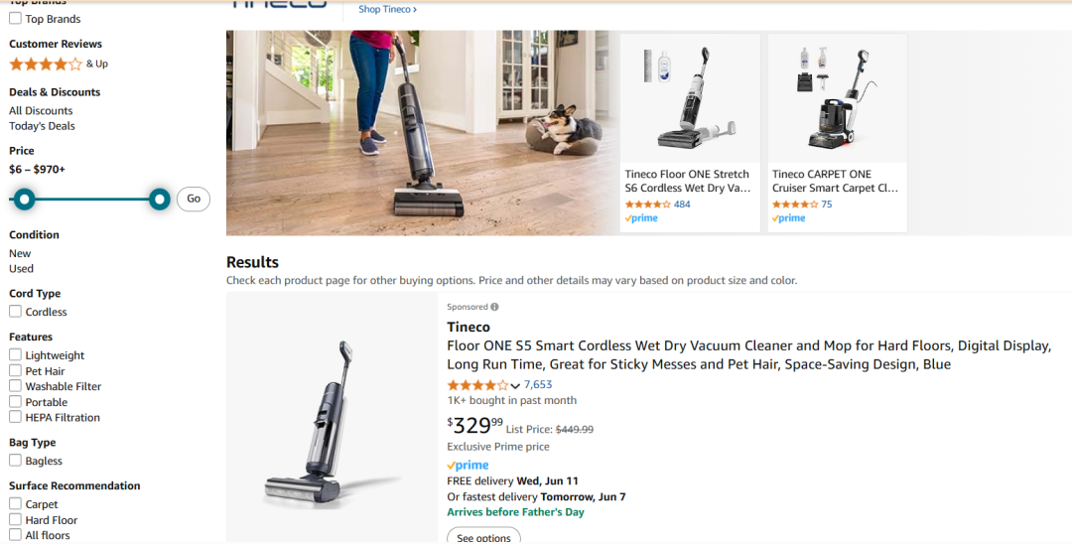Select the Used condition filter
Viewport: 1072px width, 544px height.
21,269
